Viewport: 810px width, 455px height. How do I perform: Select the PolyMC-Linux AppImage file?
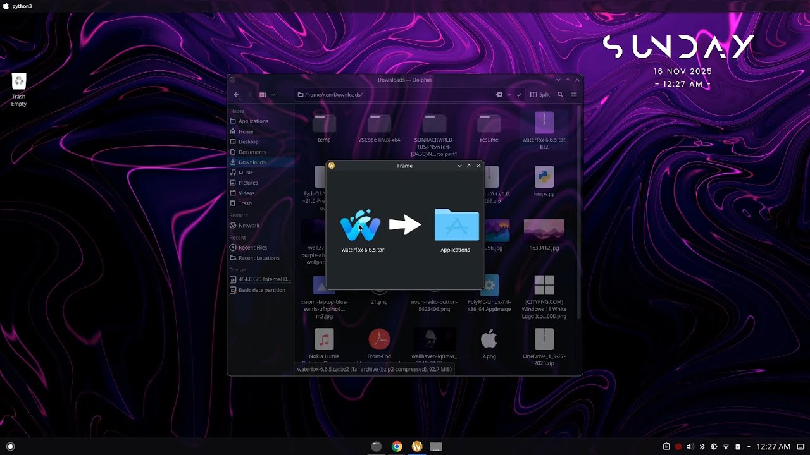(489, 294)
